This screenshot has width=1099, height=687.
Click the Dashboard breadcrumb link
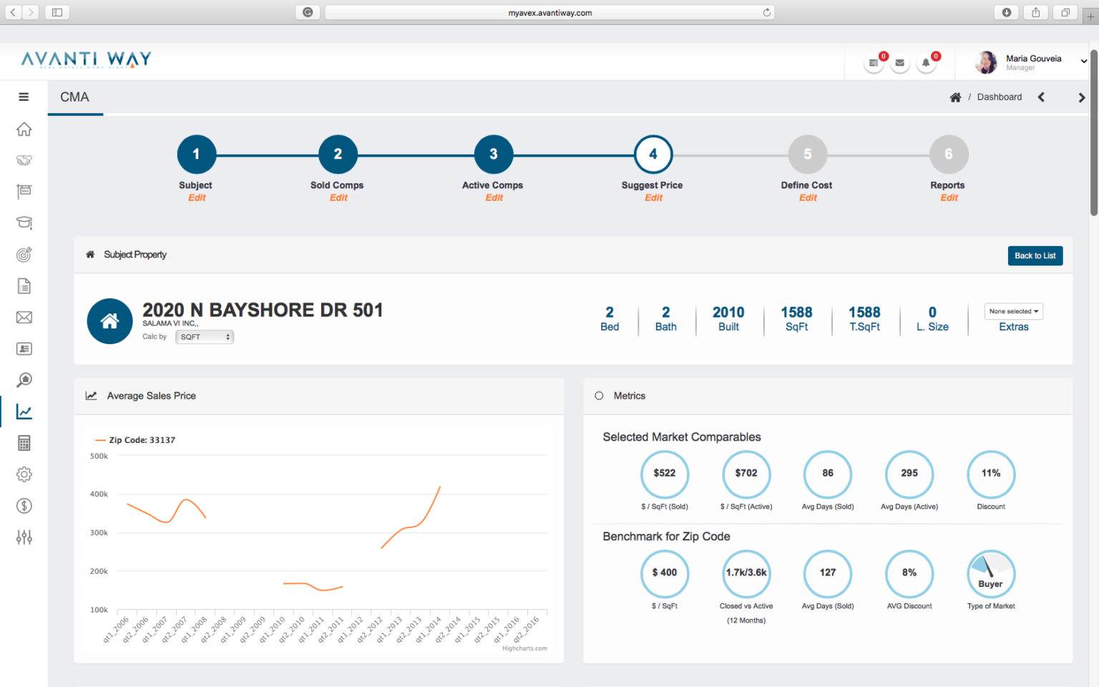pyautogui.click(x=999, y=97)
